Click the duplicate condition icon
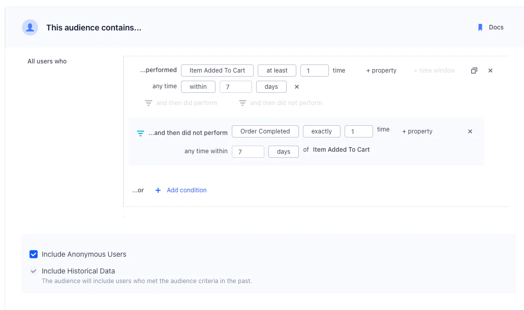The image size is (524, 310). pyautogui.click(x=474, y=71)
